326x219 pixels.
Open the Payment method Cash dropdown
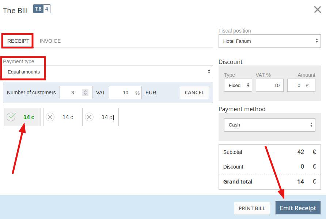pos(269,125)
